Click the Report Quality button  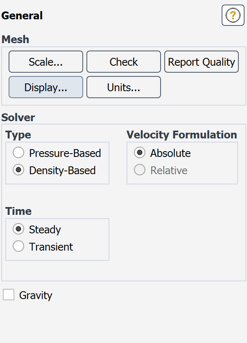pos(202,62)
